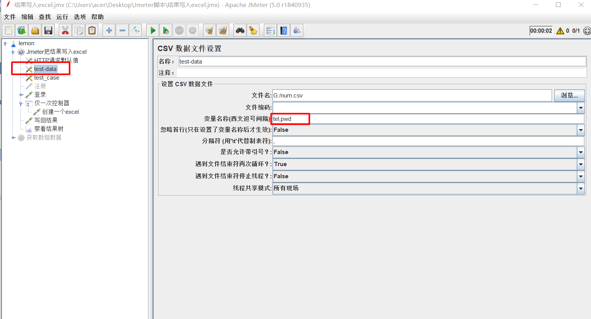
Task: Select the disabled 注册 sampler
Action: pos(40,86)
